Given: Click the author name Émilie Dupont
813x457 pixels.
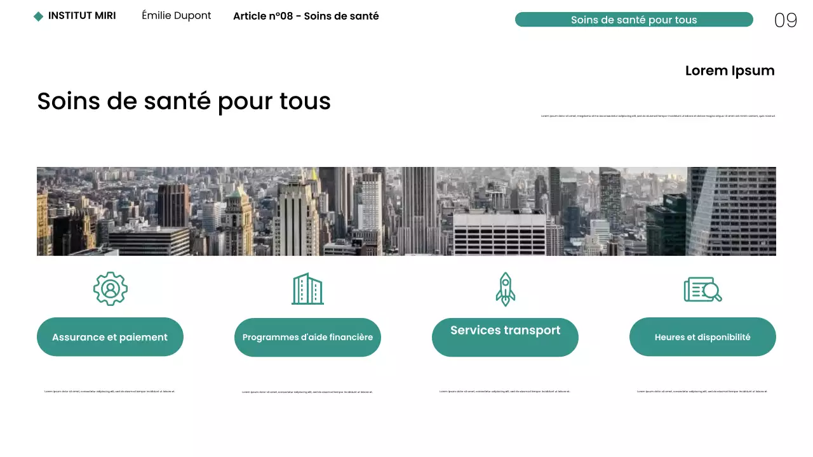Looking at the screenshot, I should (176, 15).
